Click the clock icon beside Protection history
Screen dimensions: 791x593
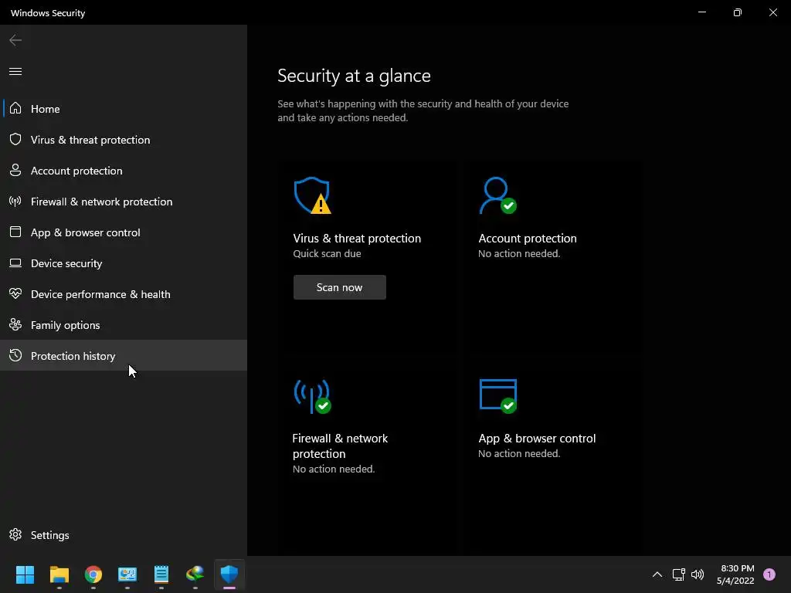click(15, 355)
